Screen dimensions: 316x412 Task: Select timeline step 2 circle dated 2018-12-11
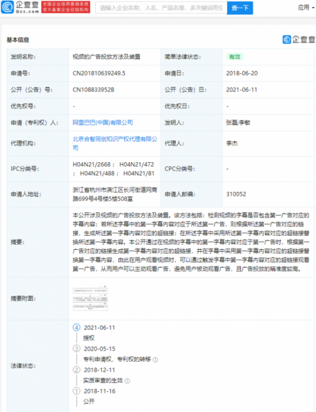click(x=77, y=370)
